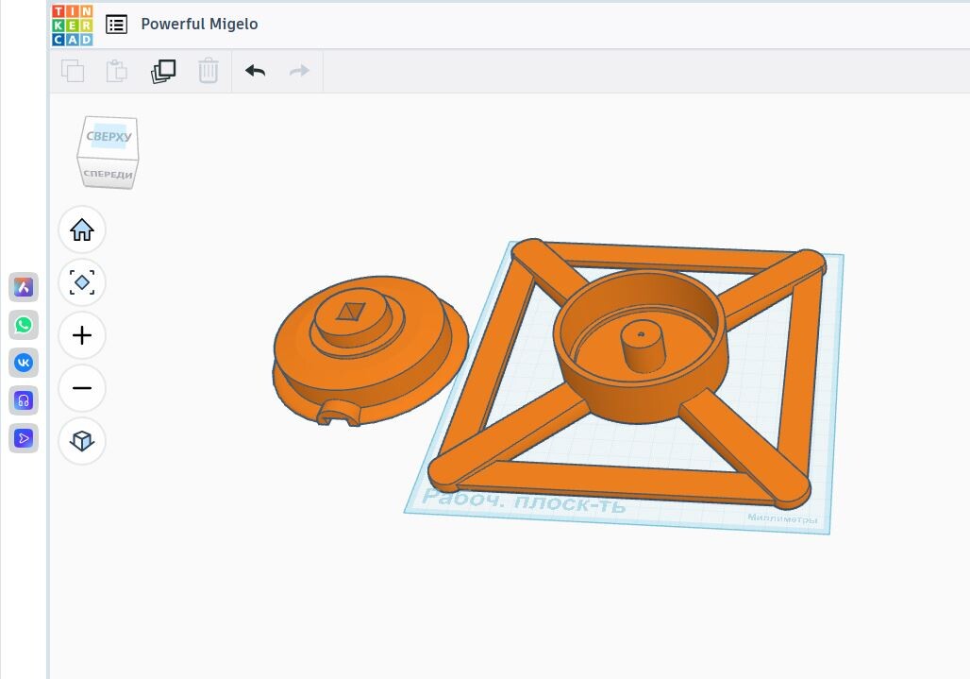Viewport: 970px width, 679px height.
Task: Click the Duplicate and repeat icon
Action: 163,71
